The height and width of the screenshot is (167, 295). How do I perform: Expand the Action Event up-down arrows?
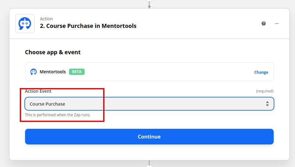click(x=267, y=104)
